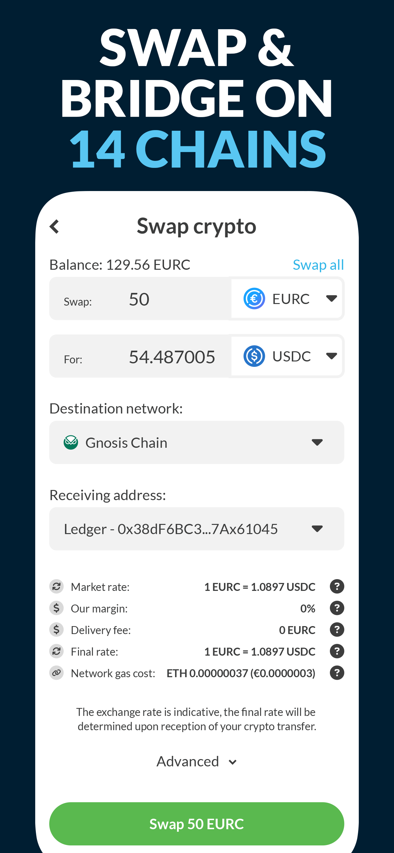Open help for Market rate
394x853 pixels.
[337, 587]
